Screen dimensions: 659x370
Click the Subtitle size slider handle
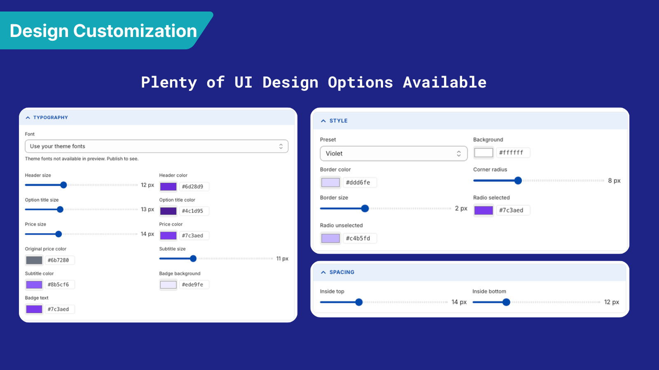193,259
